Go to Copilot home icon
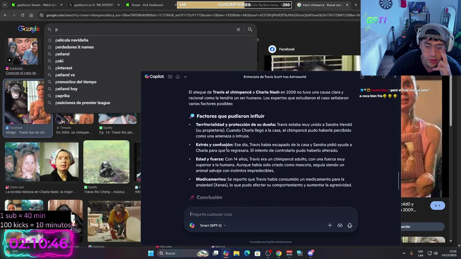This screenshot has height=259, width=461. point(178,77)
